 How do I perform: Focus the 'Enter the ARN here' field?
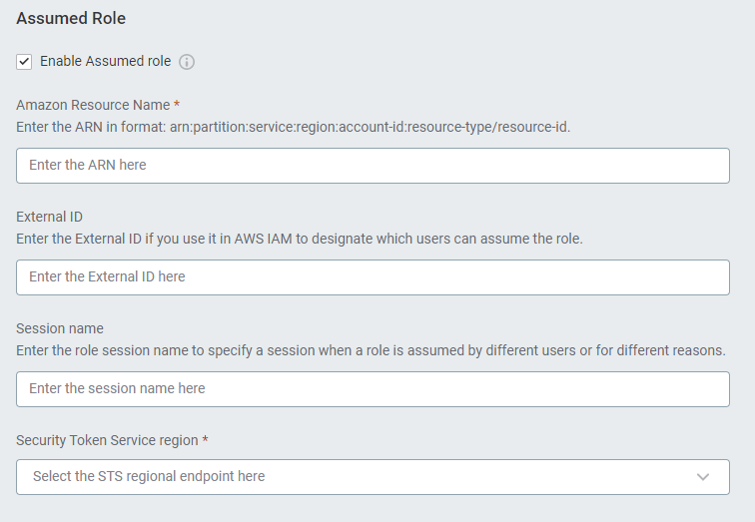tap(373, 166)
